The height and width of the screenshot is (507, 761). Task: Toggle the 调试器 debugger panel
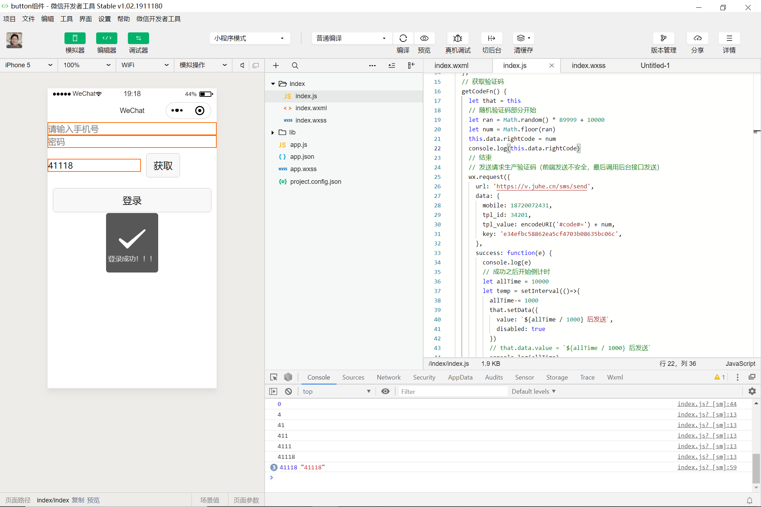(138, 38)
